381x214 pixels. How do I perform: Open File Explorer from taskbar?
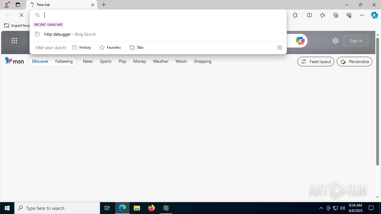pos(137,208)
